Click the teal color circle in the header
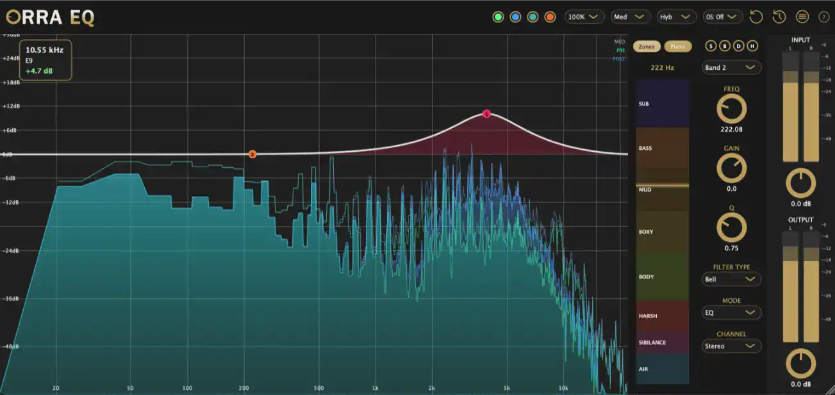 (x=533, y=17)
